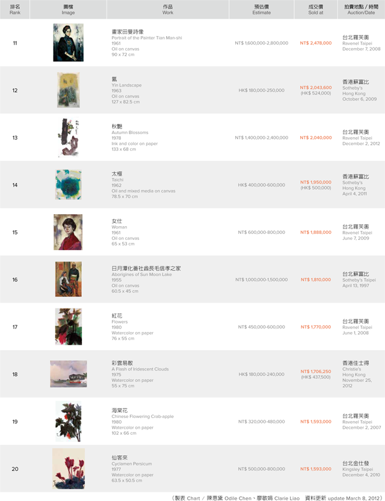Viewport: 385px width, 501px height.
Task: Click the Sold at column header
Action: click(x=316, y=10)
